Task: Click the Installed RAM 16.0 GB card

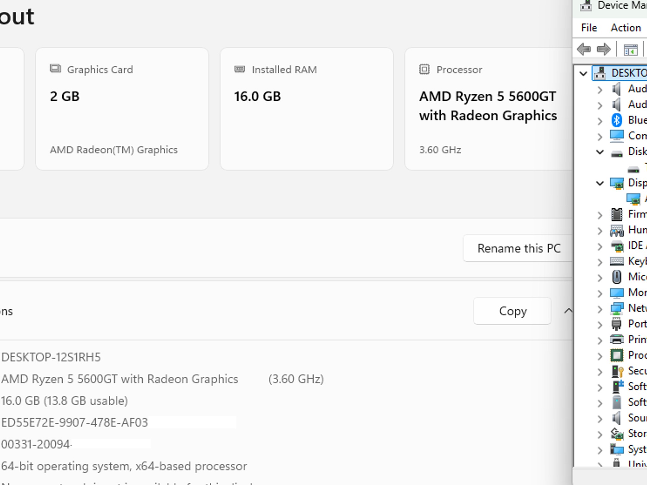Action: point(307,109)
